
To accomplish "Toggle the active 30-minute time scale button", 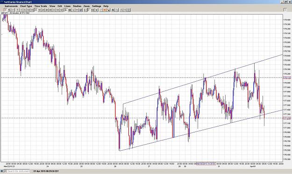I will tap(36, 10).
